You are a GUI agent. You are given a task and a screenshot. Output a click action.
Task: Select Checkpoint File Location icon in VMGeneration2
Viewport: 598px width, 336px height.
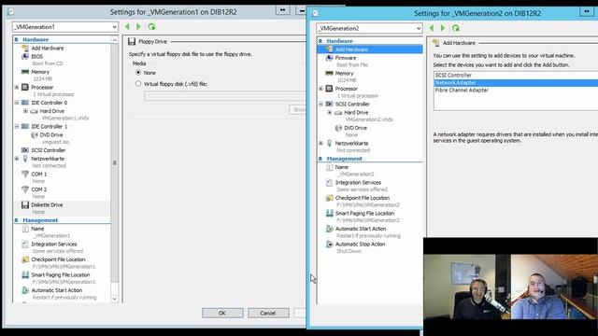(x=329, y=198)
